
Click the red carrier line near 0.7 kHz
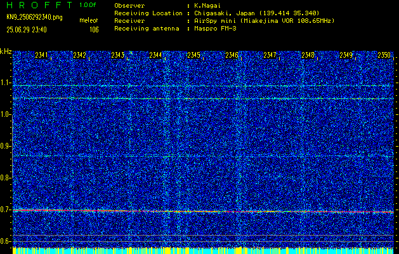pos(203,211)
